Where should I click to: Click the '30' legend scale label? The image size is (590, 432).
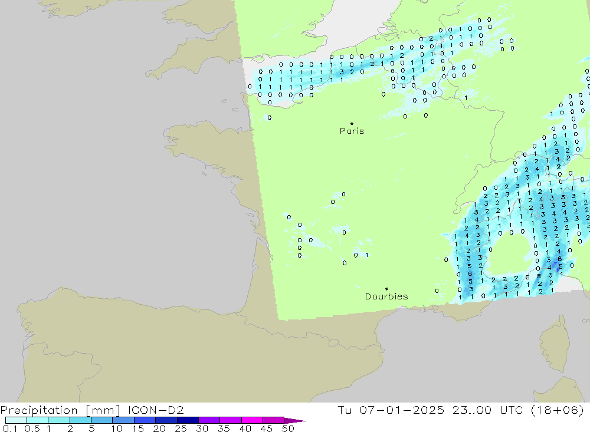pyautogui.click(x=202, y=428)
